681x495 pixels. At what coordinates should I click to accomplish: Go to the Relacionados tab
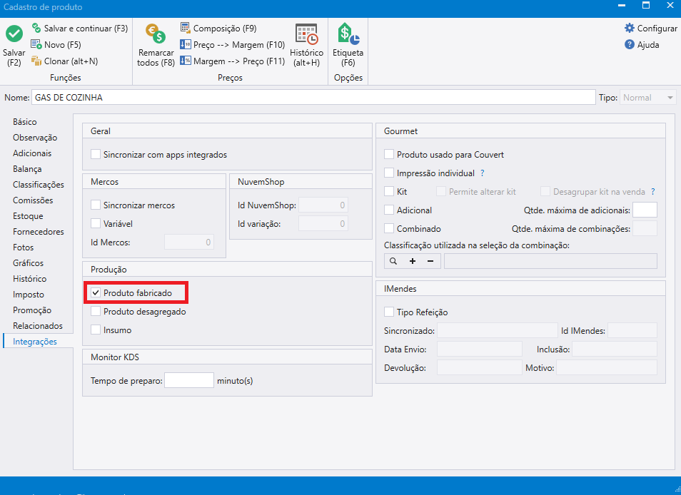[38, 326]
